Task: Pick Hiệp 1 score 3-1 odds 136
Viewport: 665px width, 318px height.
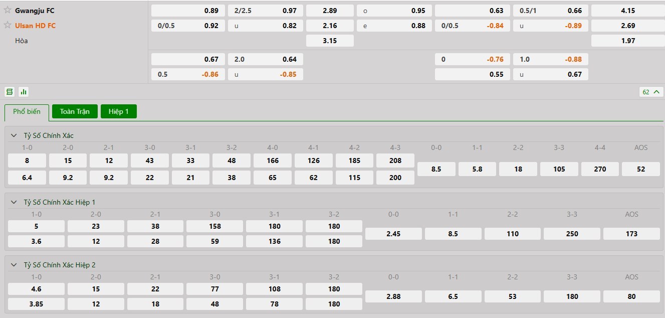Action: pyautogui.click(x=275, y=241)
